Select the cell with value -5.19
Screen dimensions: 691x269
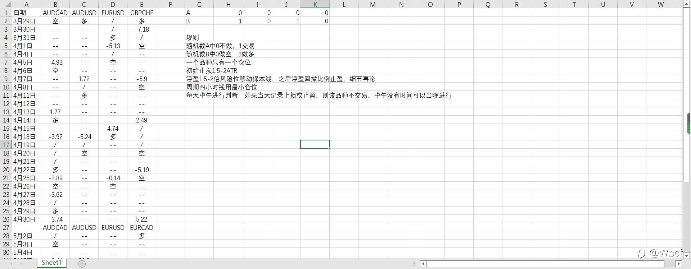tap(141, 170)
